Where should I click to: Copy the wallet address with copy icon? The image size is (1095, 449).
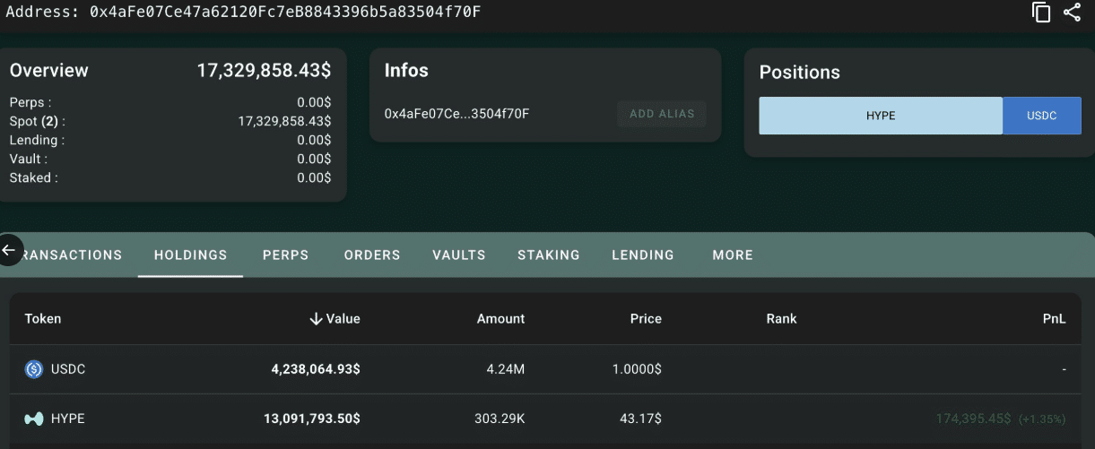(1041, 13)
